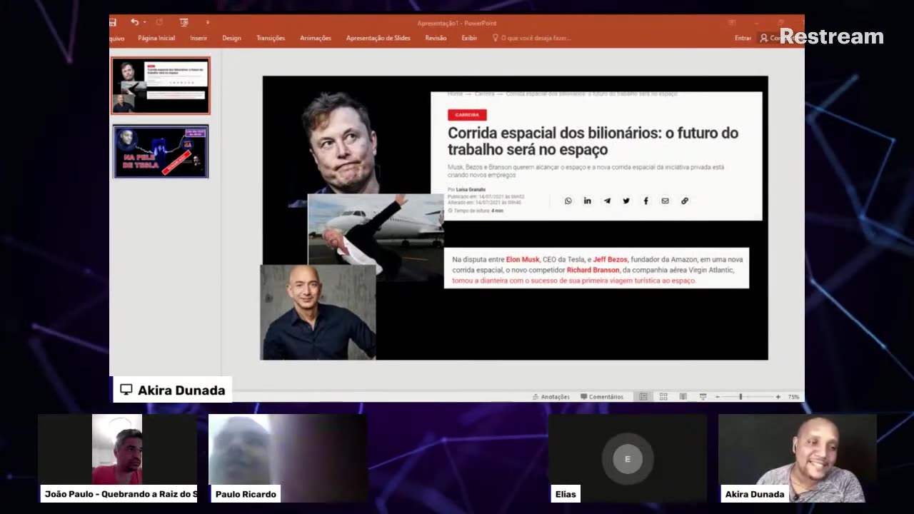Click the 'tomou a dianteira' red sentence
This screenshot has height=514, width=914.
pos(573,281)
